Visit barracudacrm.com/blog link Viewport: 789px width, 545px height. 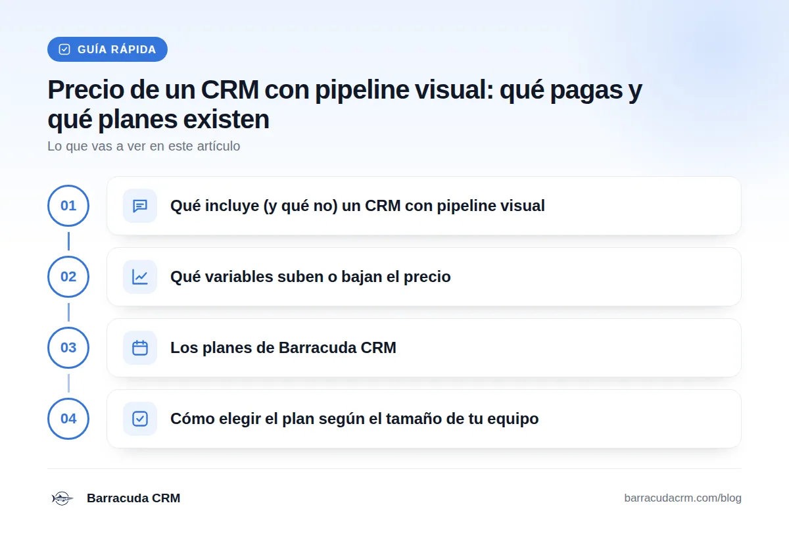[x=682, y=498]
